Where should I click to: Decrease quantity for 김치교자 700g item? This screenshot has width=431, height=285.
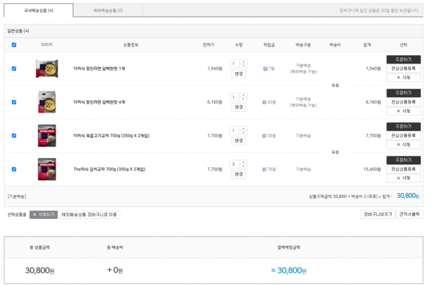tap(244, 167)
